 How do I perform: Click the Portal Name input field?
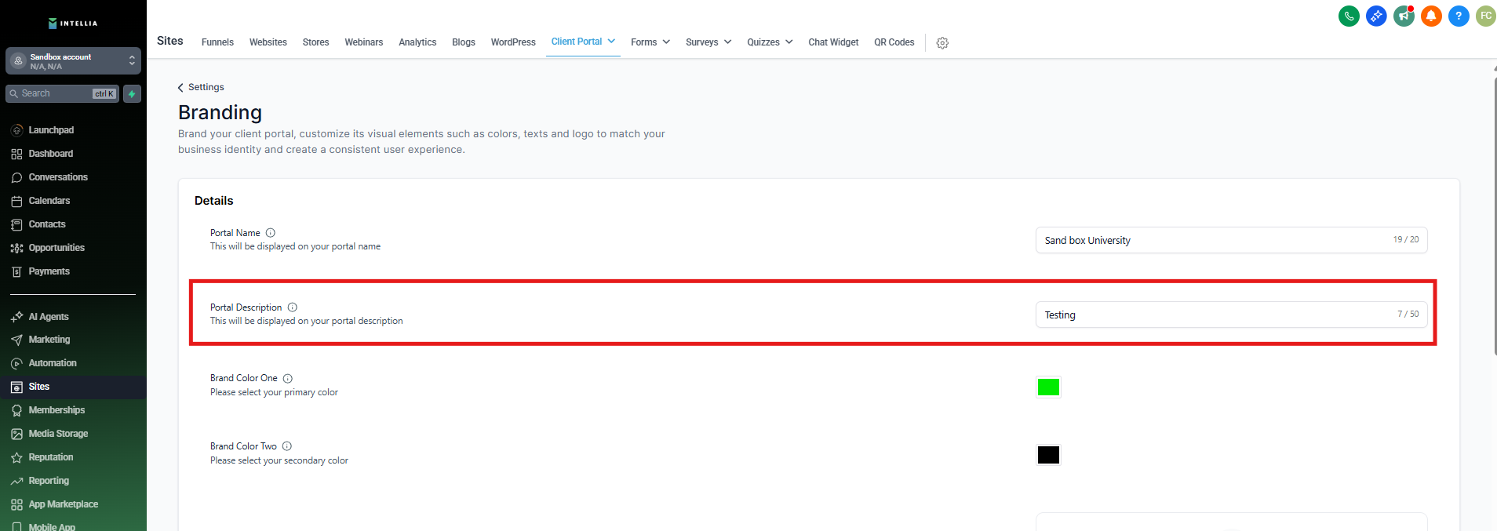[x=1231, y=240]
